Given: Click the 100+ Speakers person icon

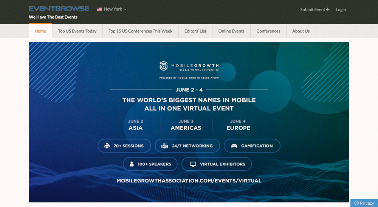Looking at the screenshot, I should (132, 164).
